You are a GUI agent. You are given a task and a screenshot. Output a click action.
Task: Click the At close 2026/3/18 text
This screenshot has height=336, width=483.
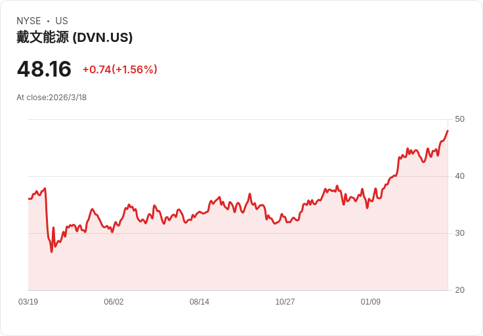point(51,98)
